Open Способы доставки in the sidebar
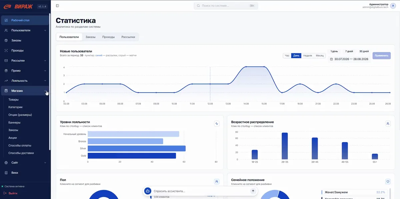The width and height of the screenshot is (400, 199). [21, 153]
